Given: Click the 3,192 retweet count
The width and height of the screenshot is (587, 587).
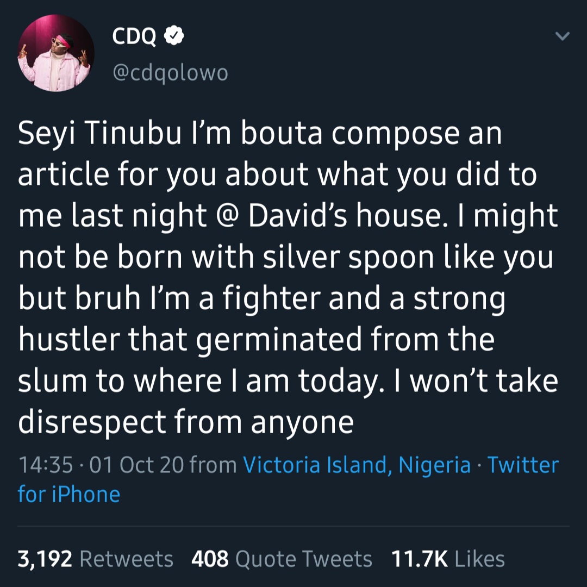Looking at the screenshot, I should [45, 559].
